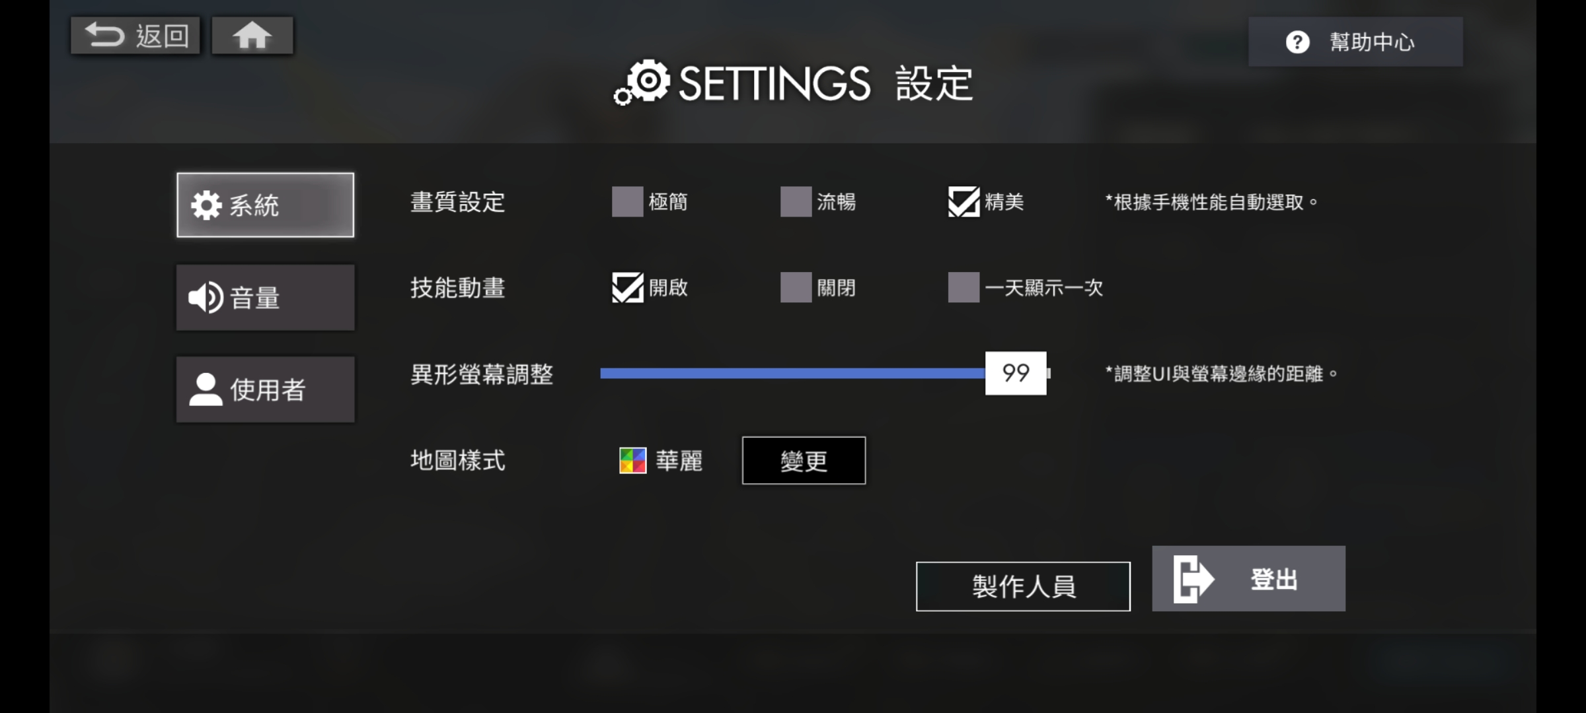Click the speaker icon for 音量
This screenshot has height=713, width=1586.
click(206, 298)
